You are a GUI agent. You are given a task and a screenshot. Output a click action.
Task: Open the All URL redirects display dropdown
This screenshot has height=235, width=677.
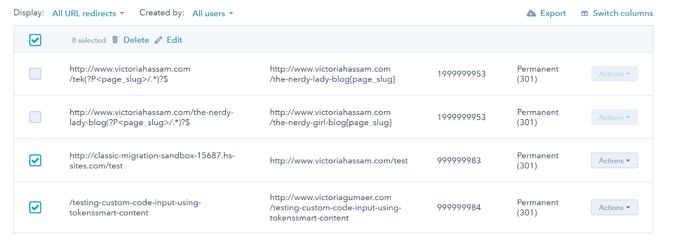88,14
